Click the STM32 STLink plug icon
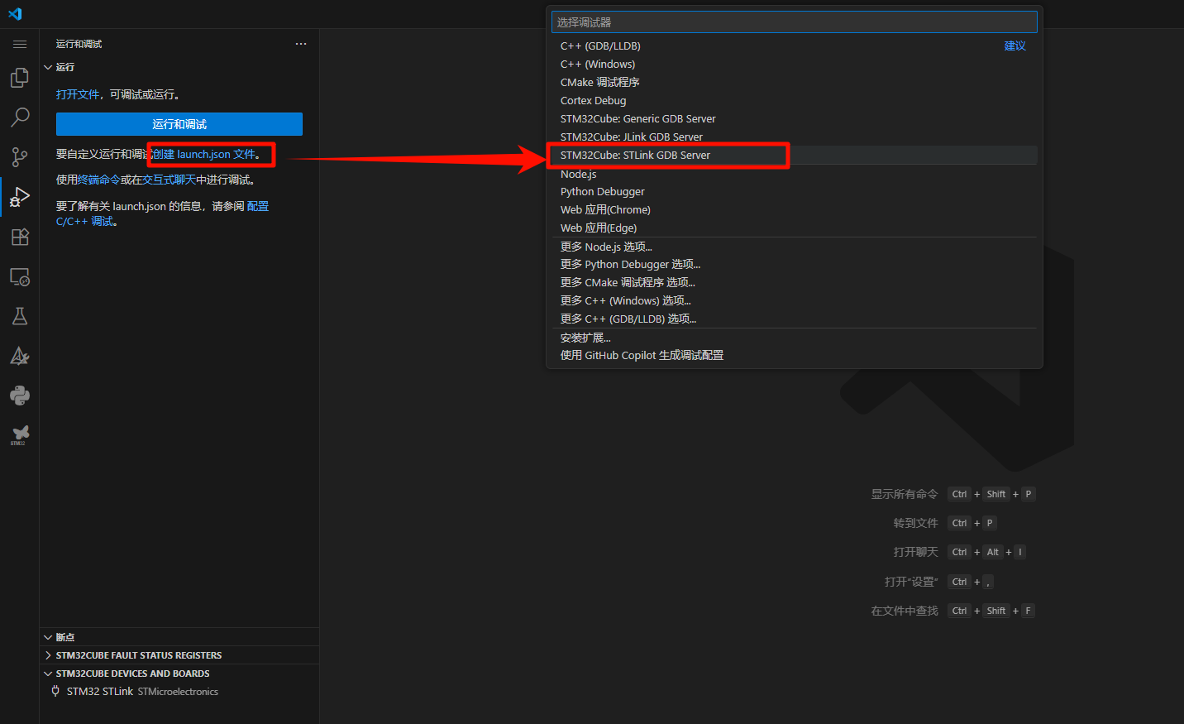1184x724 pixels. [55, 691]
